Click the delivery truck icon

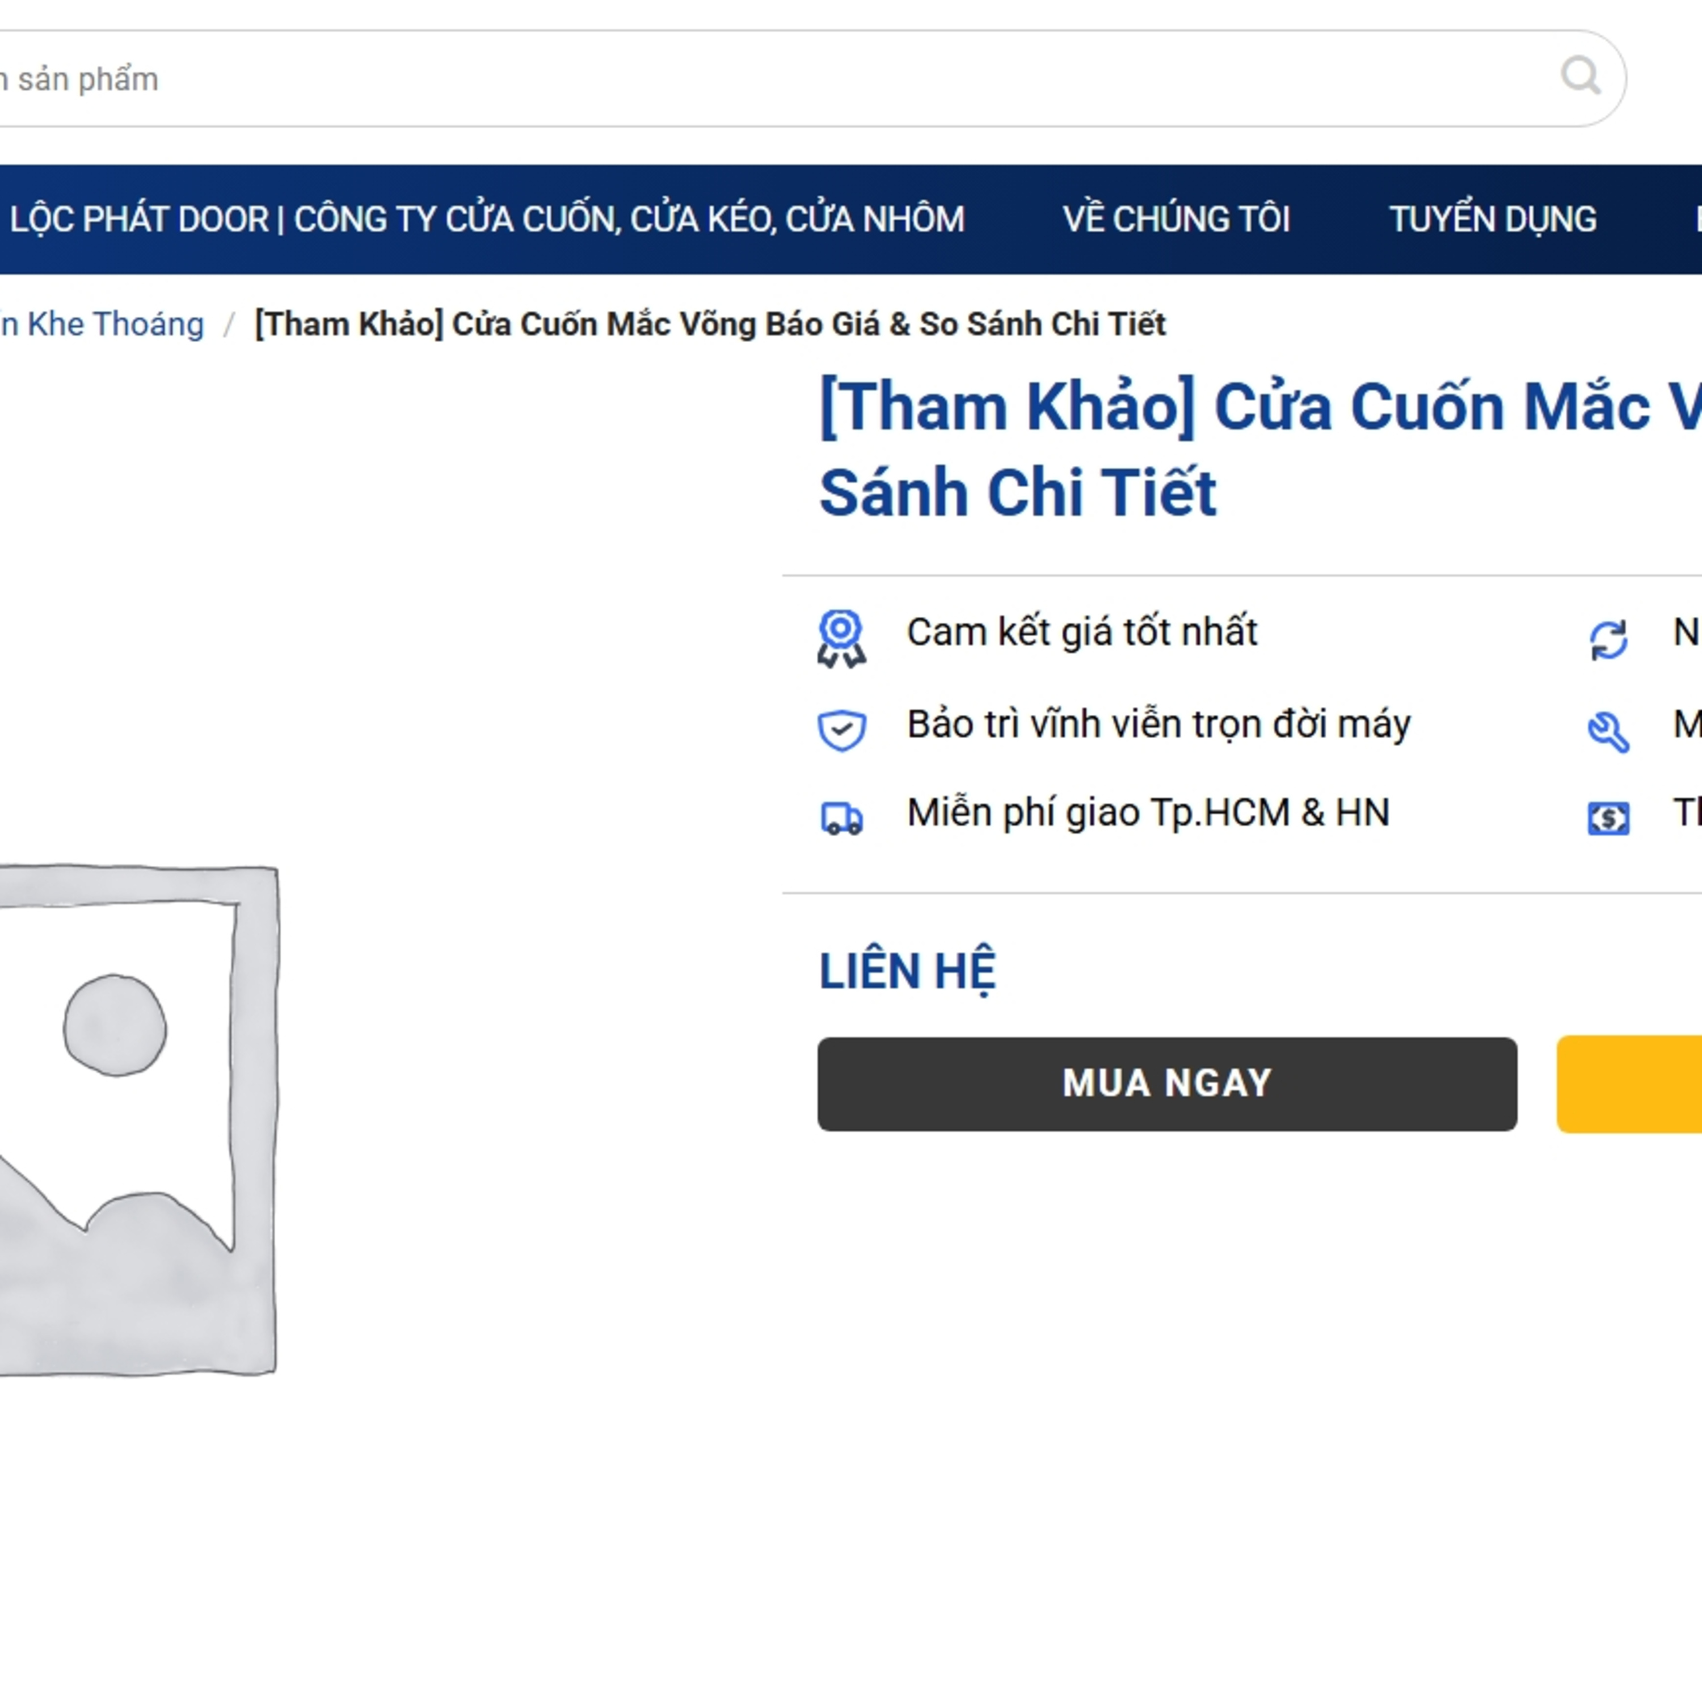point(841,818)
